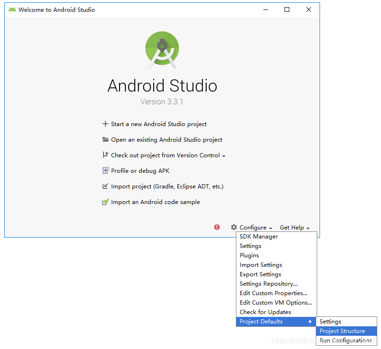
Task: Select Check for Updates
Action: point(260,312)
